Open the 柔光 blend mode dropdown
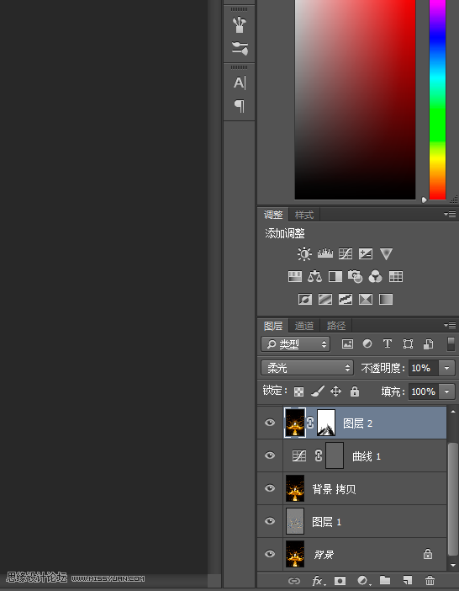 coord(308,368)
